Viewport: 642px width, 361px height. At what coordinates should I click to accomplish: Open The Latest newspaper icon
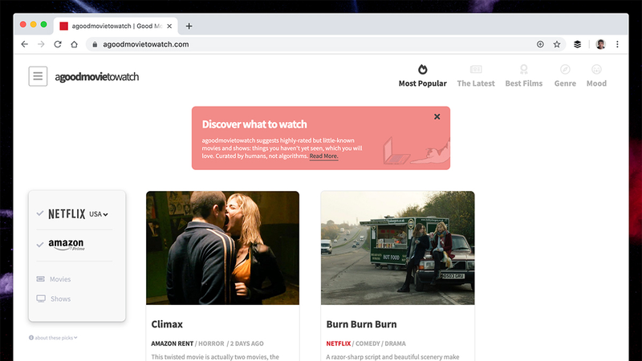[476, 69]
